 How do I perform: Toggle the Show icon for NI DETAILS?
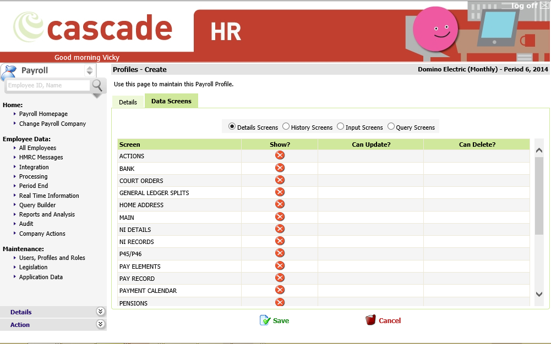click(x=280, y=229)
